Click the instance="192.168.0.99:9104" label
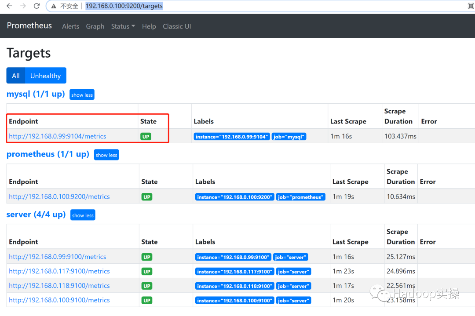Screen dimensions: 475x316 [x=232, y=137]
